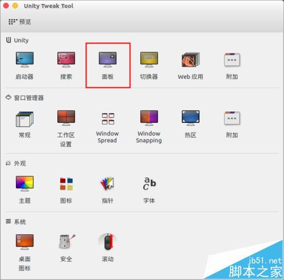Click the 外观 section header
Screen dimensions: 284x280
16,163
